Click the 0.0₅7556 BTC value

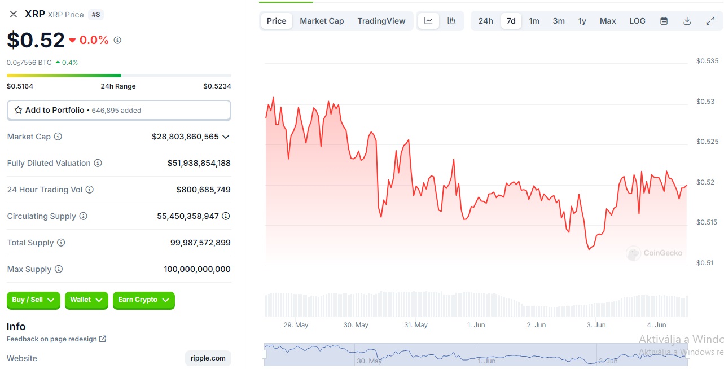[x=29, y=63]
